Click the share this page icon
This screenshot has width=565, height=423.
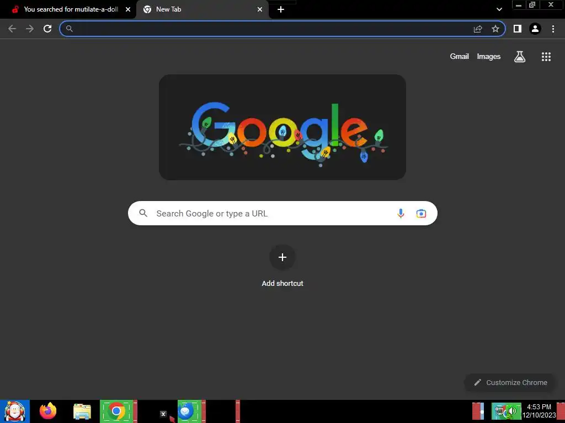(478, 29)
